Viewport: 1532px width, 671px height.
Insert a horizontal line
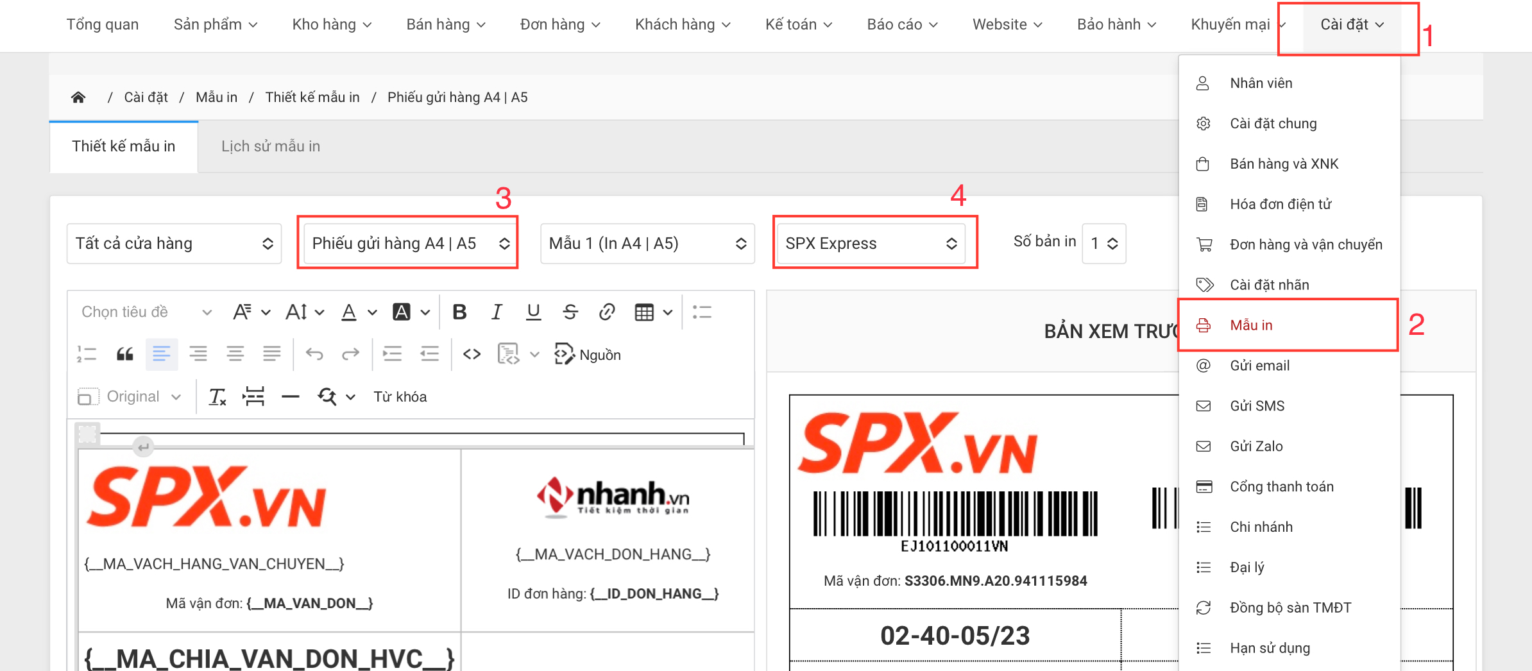(x=291, y=397)
